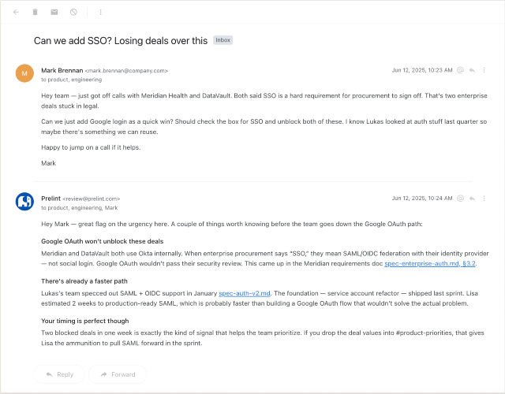Click the Forward button at the bottom

[117, 374]
